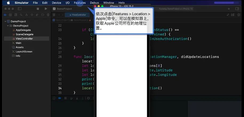The width and height of the screenshot is (244, 117).
Task: Click 'didUpdateLocations' in the code
Action: pyautogui.click(x=200, y=57)
